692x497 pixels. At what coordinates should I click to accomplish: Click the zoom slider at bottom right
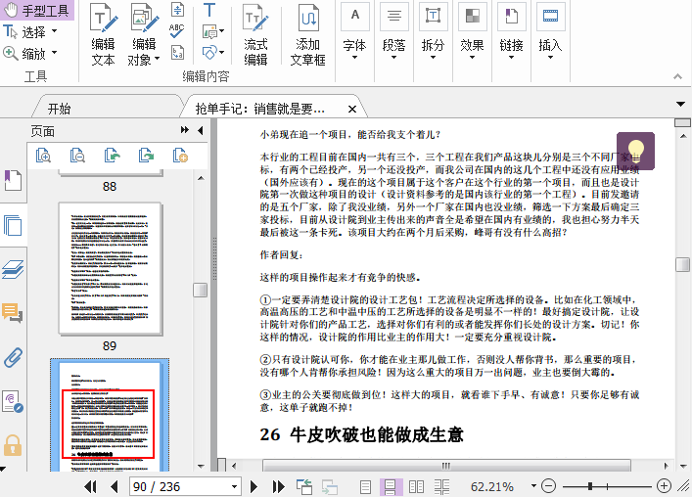tap(591, 486)
